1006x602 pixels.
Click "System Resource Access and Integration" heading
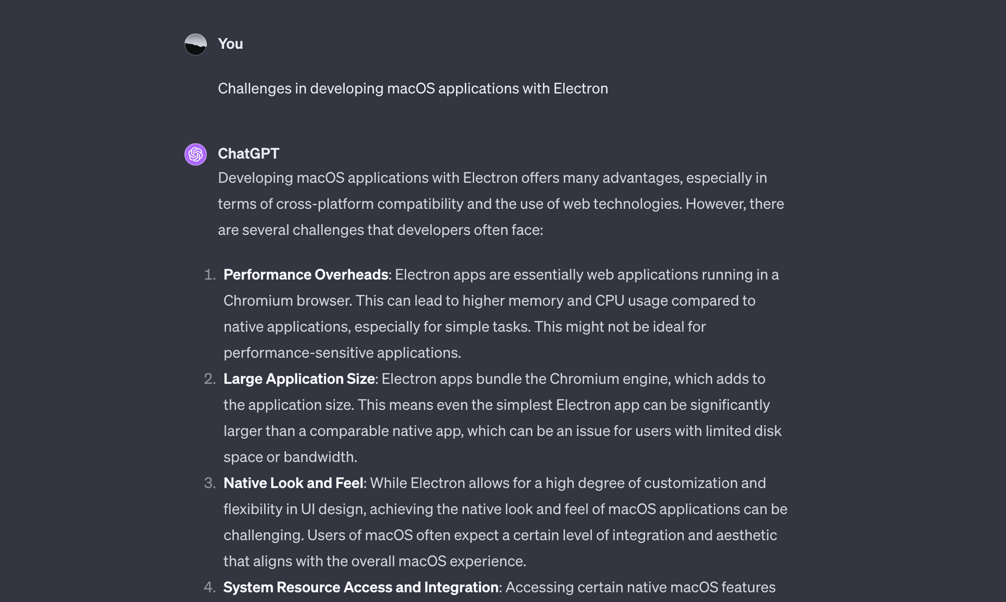360,587
